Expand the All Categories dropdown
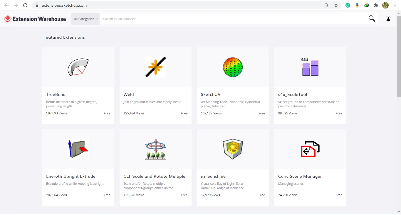 tap(85, 19)
